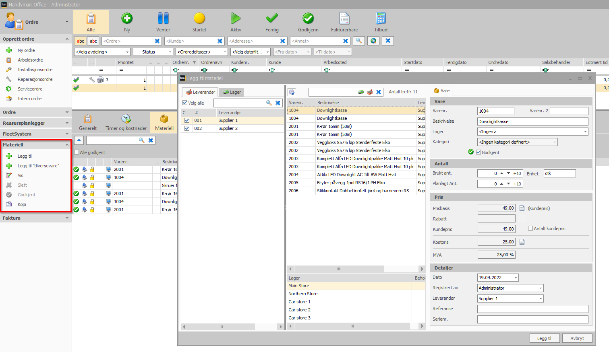The height and width of the screenshot is (352, 609).
Task: Enable Avtalt kundepris checkbox
Action: [x=530, y=228]
